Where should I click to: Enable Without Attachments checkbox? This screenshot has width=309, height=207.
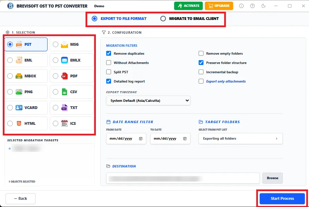[x=109, y=63]
